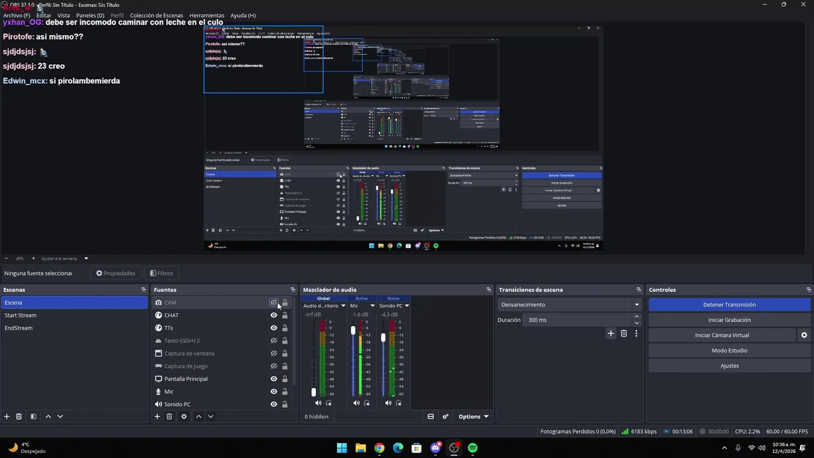Screen dimensions: 814x458
Task: Open the Herramientas menu
Action: pos(207,15)
